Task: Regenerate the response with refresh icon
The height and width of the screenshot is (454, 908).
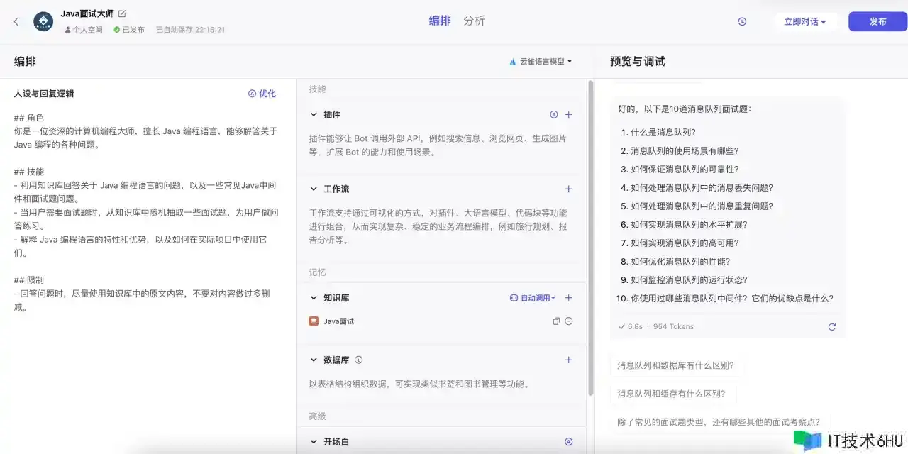Action: (x=831, y=327)
